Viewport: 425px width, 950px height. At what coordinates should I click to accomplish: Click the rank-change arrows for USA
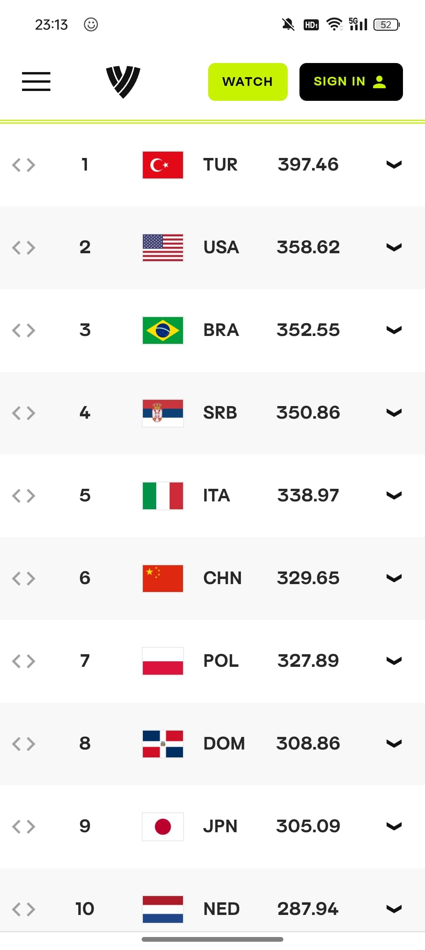click(24, 248)
